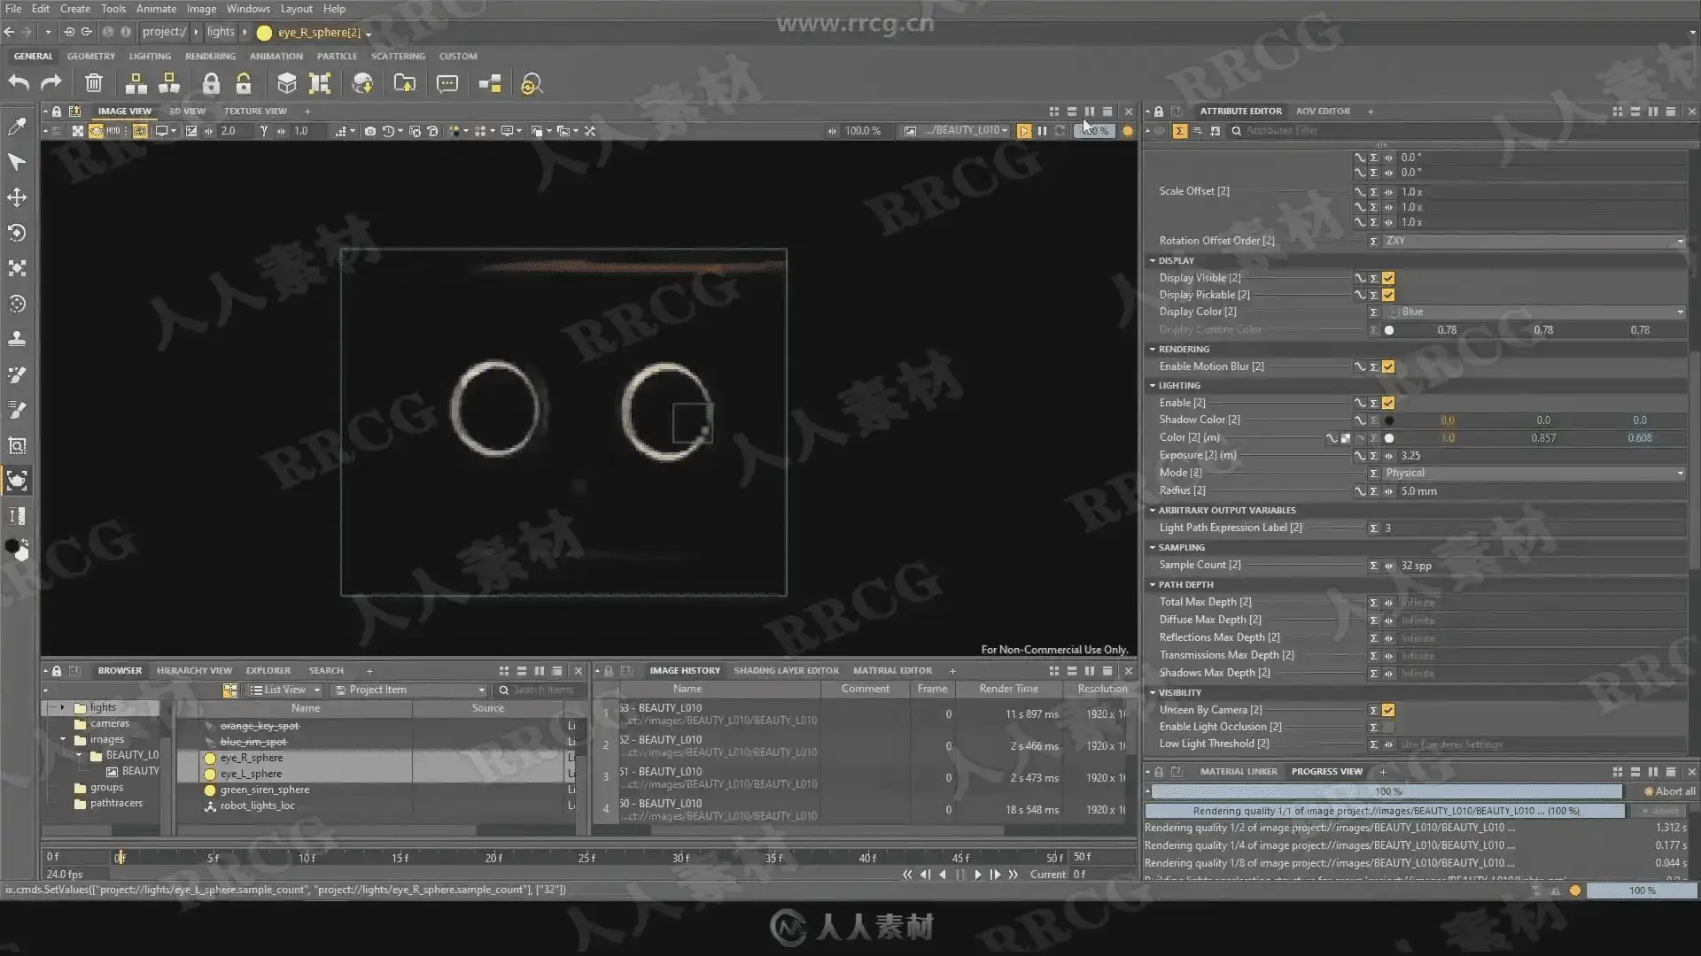
Task: Click the annotation comment bubble icon
Action: [447, 83]
